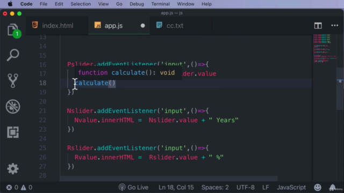Viewport: 344px width, 193px height.
Task: Click the feedback smiley icon
Action: point(318,187)
